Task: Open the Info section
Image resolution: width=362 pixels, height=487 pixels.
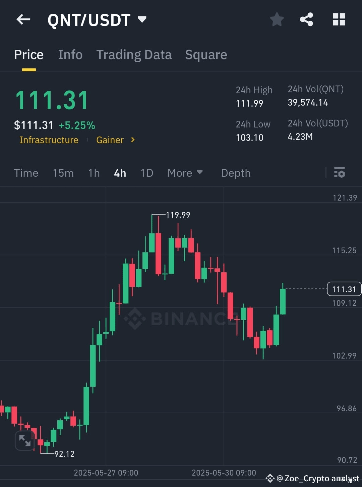Action: pos(70,54)
